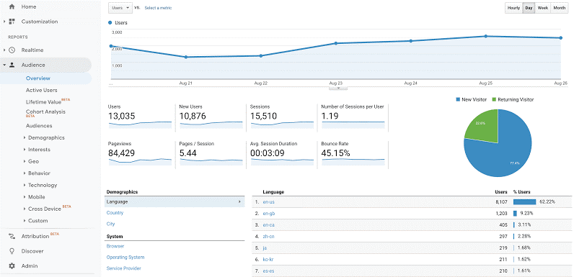Click the Customization grid icon
574x277 pixels.
click(12, 22)
